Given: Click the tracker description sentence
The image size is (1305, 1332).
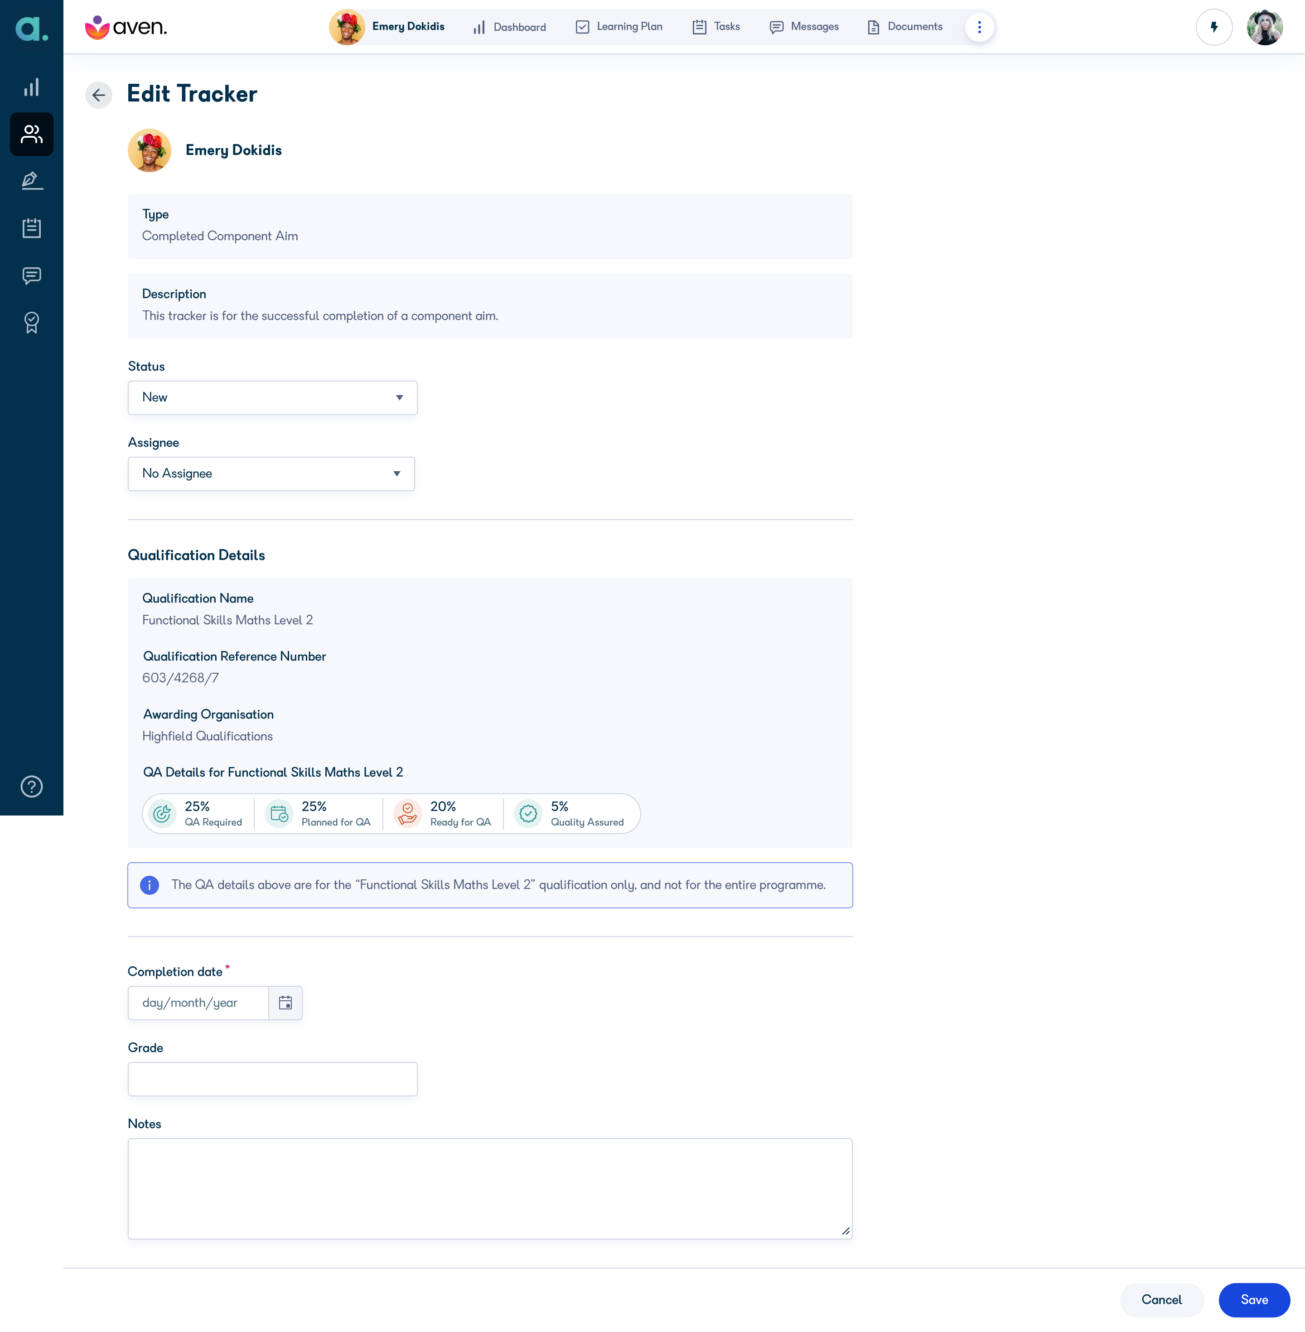Looking at the screenshot, I should pos(320,316).
